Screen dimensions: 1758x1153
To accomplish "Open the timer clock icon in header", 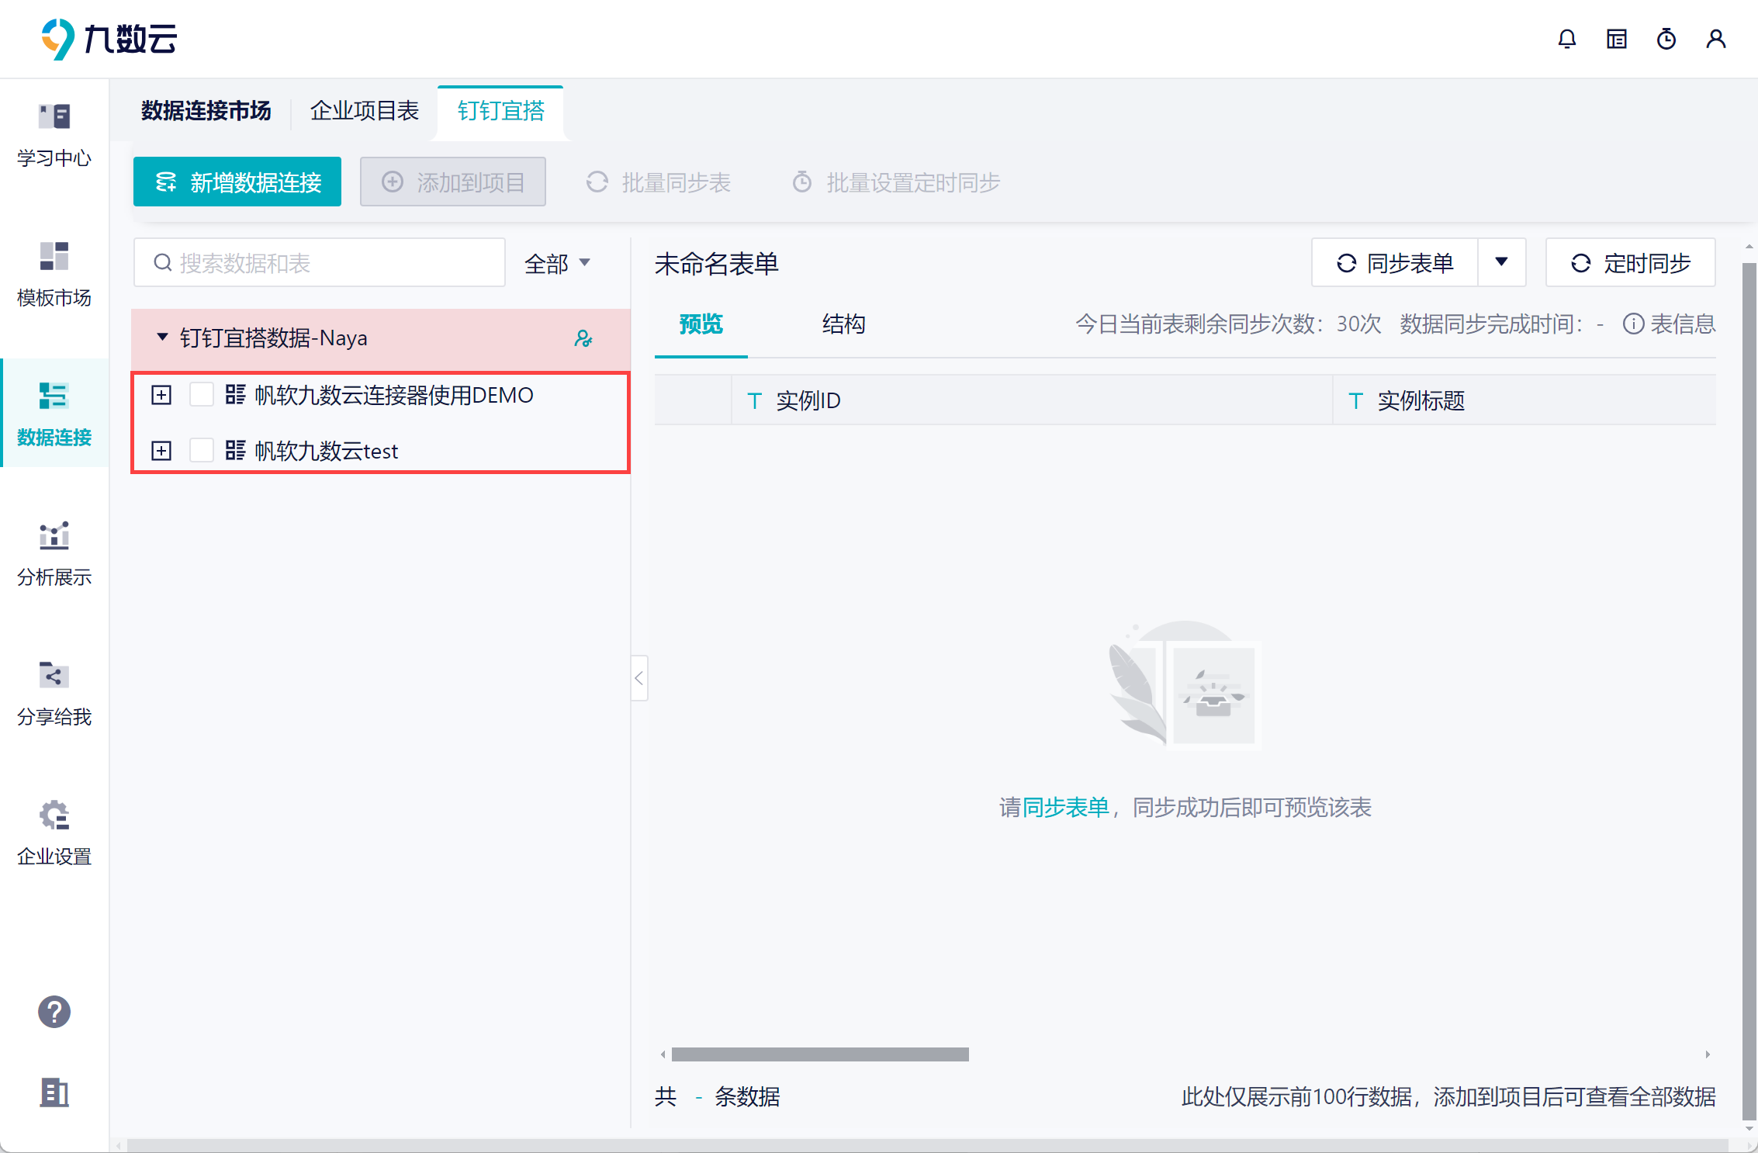I will (x=1666, y=39).
